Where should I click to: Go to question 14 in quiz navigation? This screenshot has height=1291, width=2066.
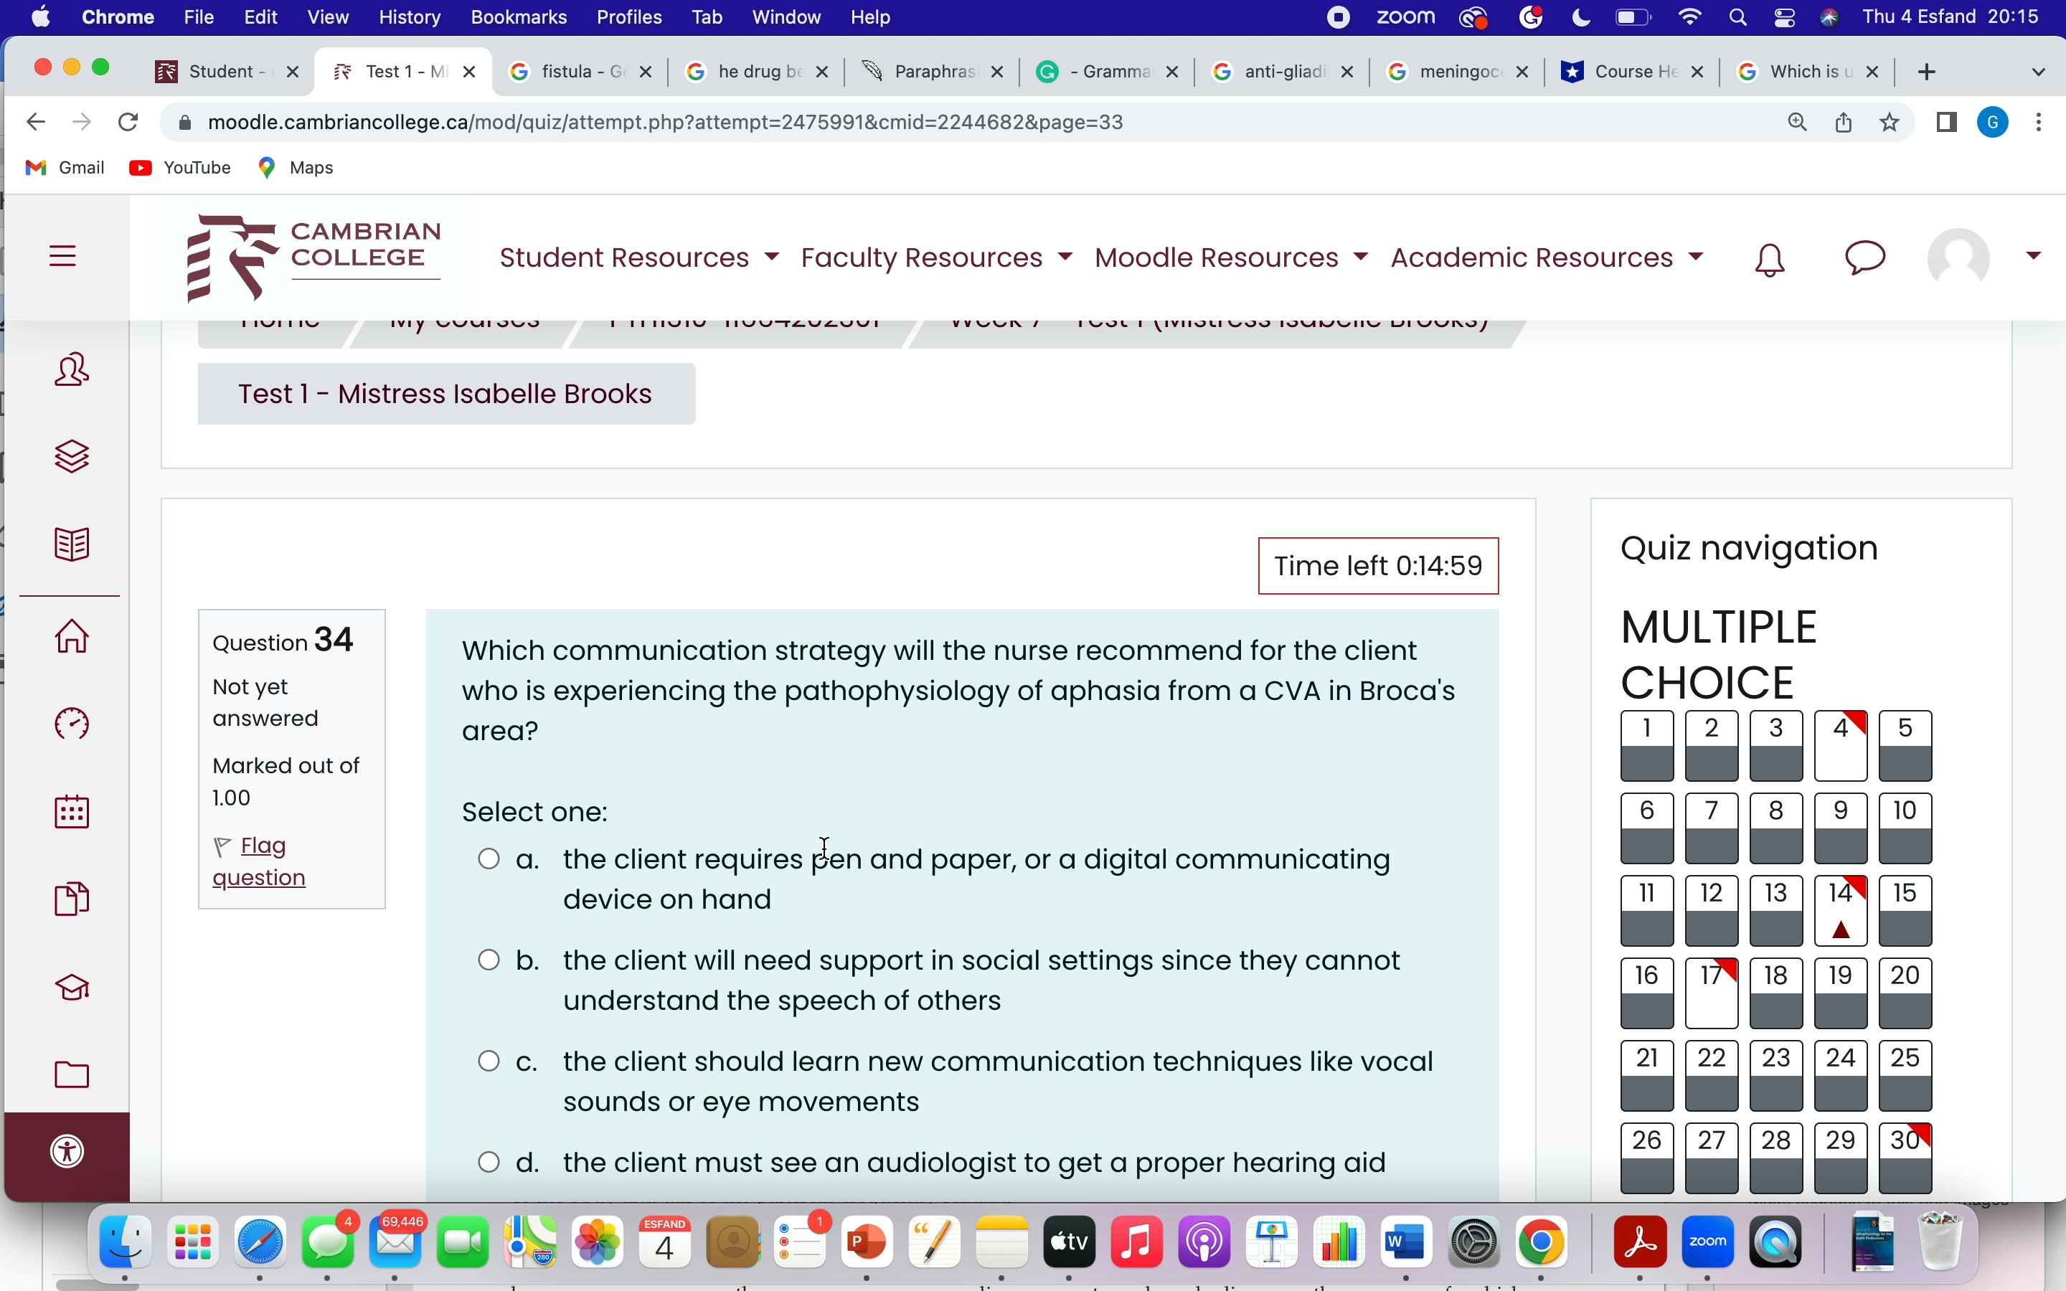point(1840,910)
